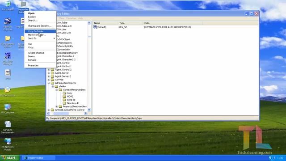Click the AMOVIE.ActiveMovie Control folder icon
Viewport: 286px width, 161px height.
(53, 110)
